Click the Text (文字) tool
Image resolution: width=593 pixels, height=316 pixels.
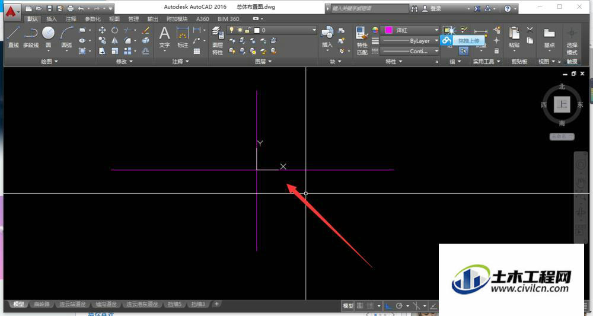pyautogui.click(x=164, y=37)
